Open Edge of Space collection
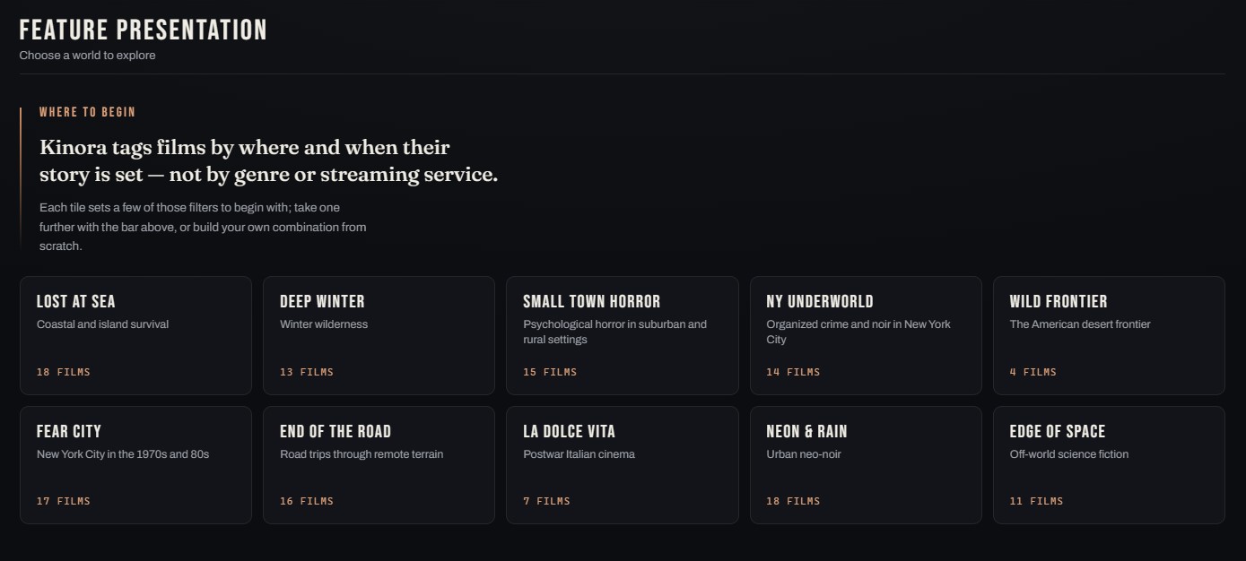Viewport: 1246px width, 561px height. pyautogui.click(x=1109, y=465)
